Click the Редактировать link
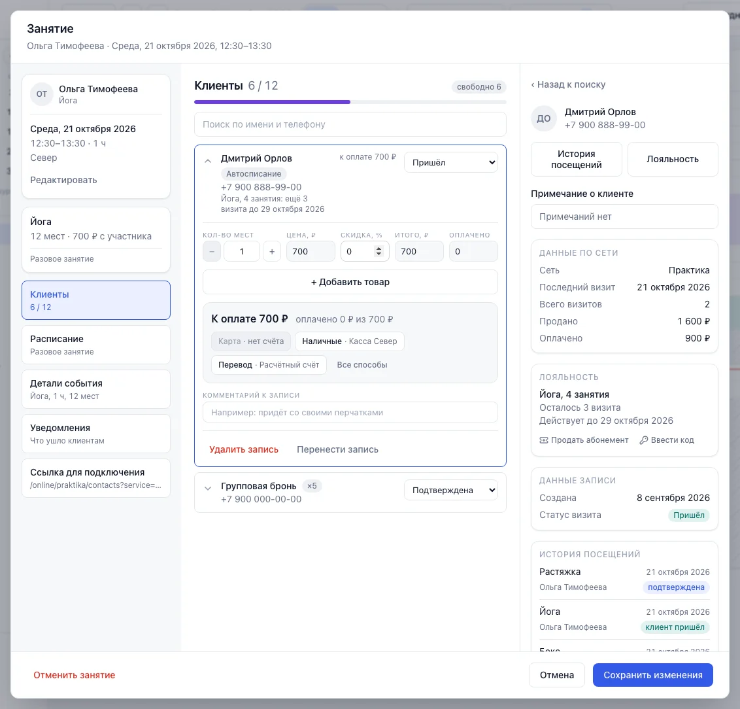740x709 pixels. (63, 181)
